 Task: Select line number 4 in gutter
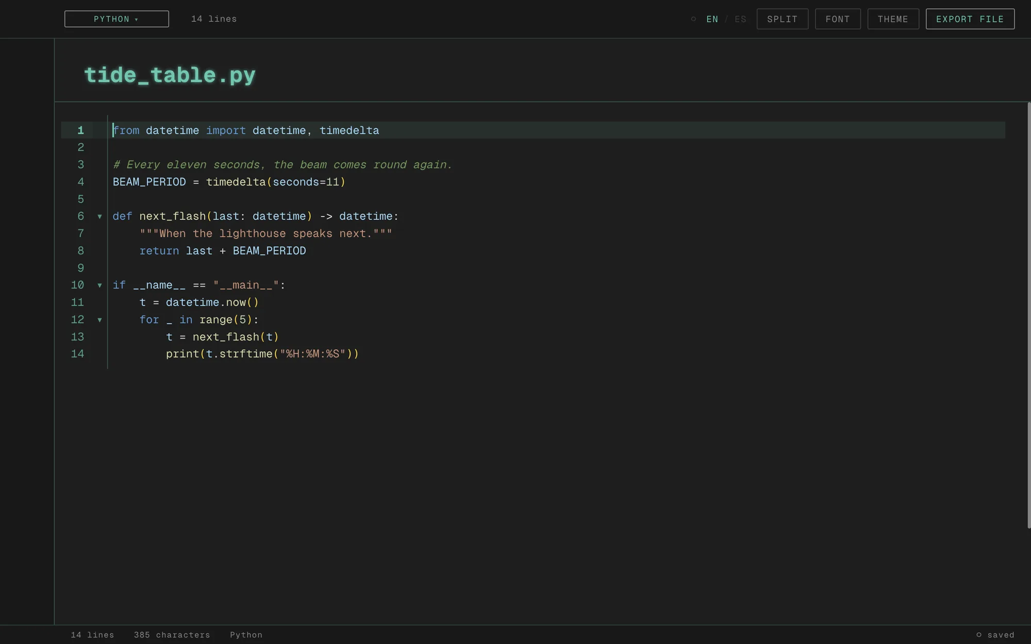[80, 182]
